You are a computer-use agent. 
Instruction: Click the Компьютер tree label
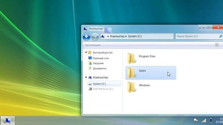point(100,77)
